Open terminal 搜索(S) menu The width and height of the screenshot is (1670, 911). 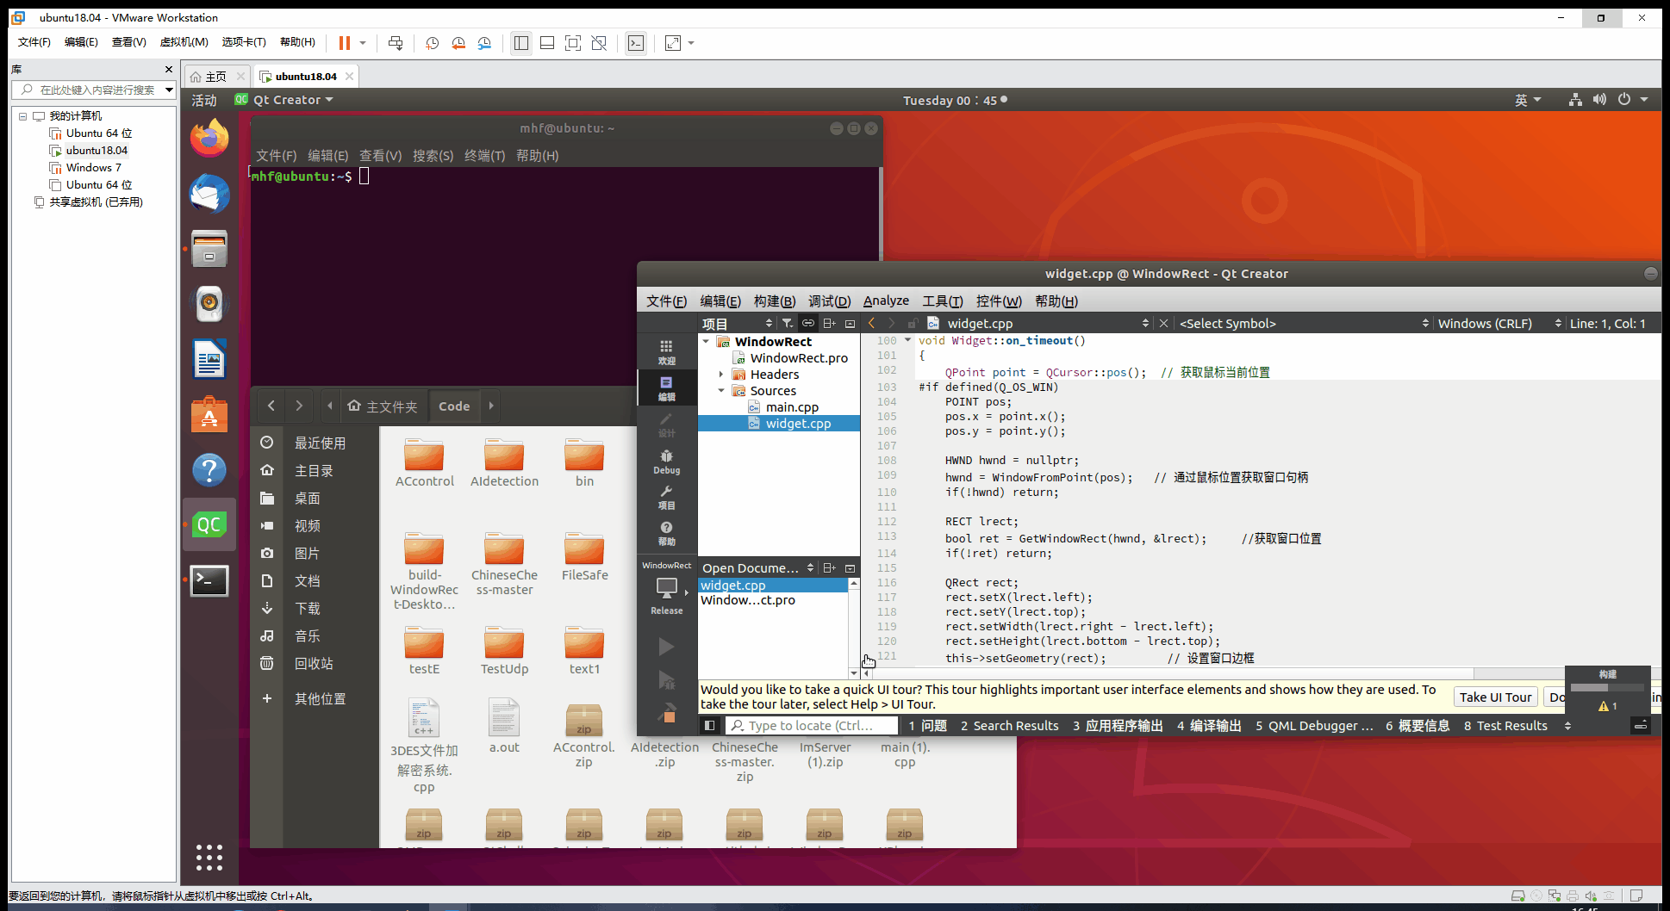click(x=433, y=155)
